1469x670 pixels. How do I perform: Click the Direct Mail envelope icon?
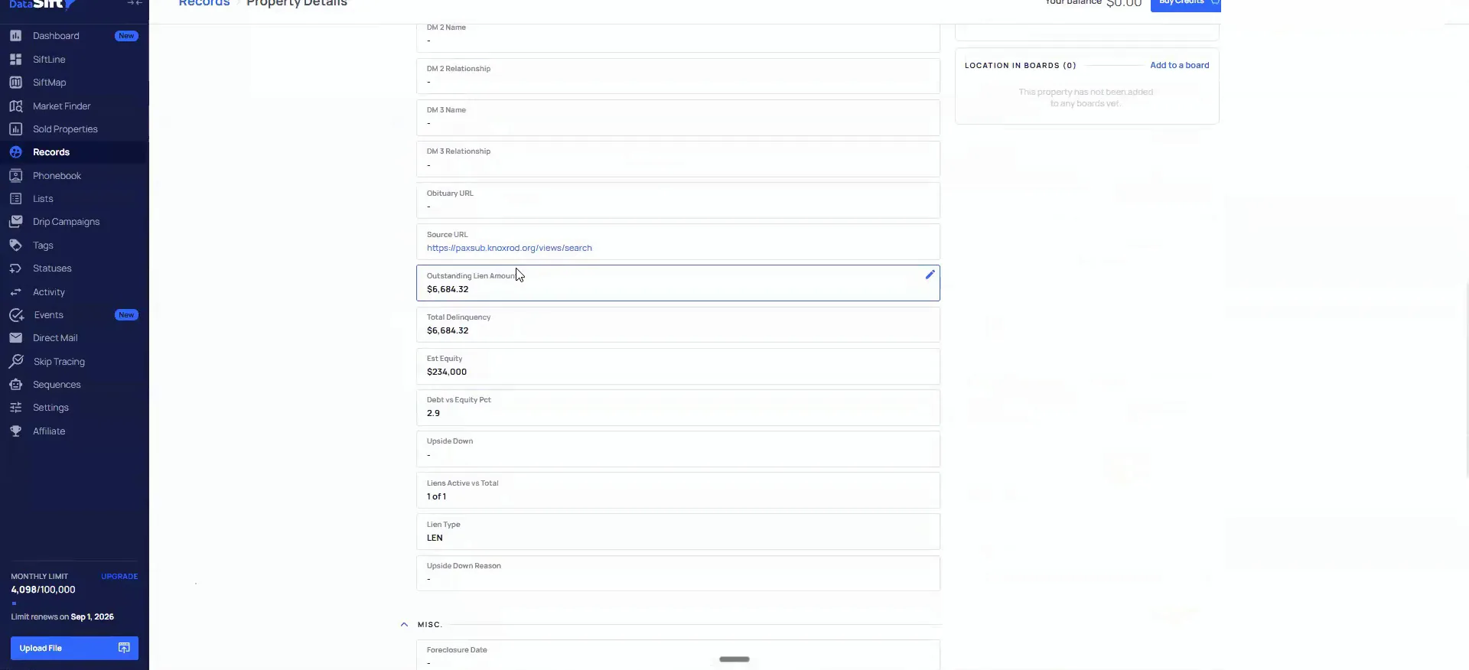click(15, 338)
